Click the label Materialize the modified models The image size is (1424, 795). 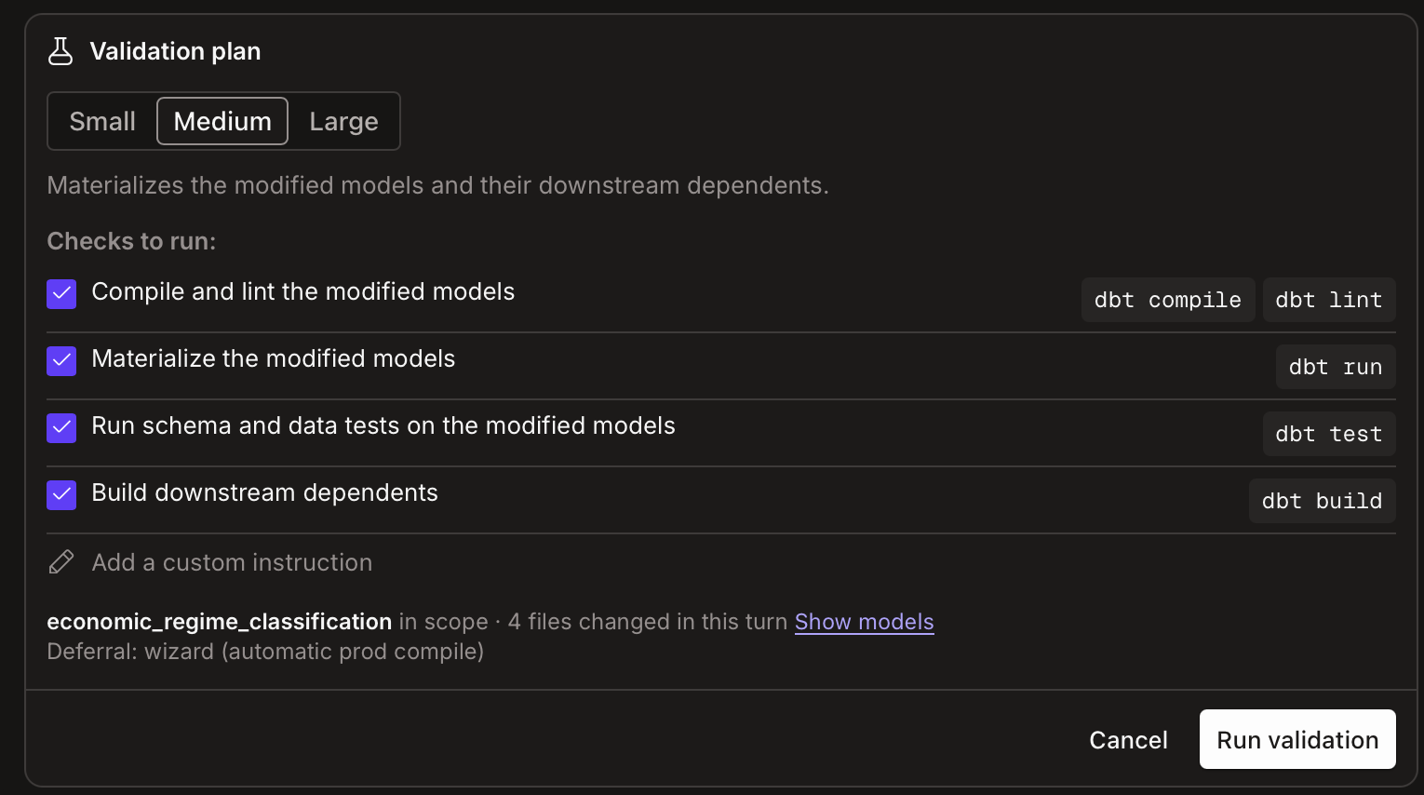pos(274,358)
